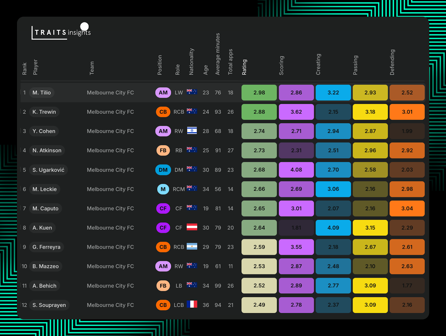Screen dimensions: 446x336
Task: Click the M position badge for M. Leckie
Action: click(163, 189)
